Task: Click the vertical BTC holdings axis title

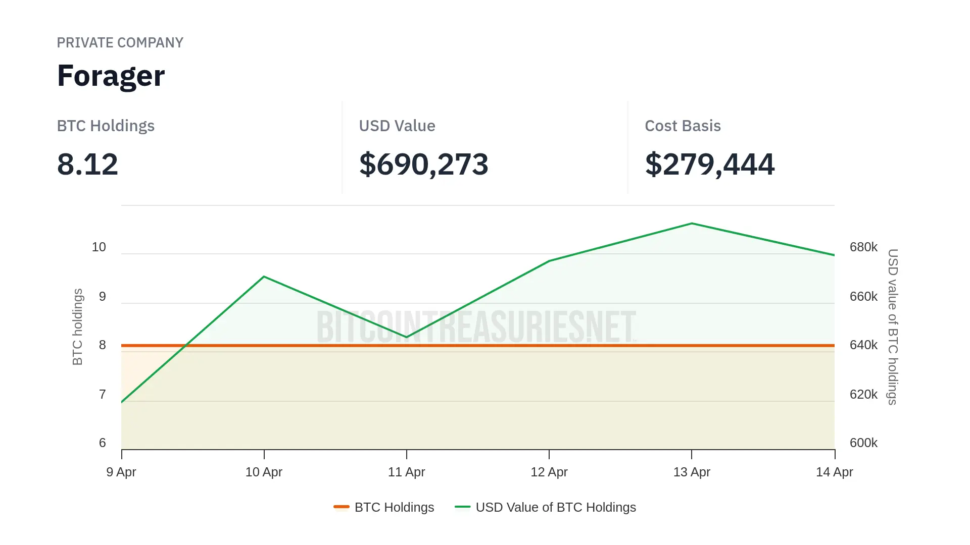Action: click(77, 326)
